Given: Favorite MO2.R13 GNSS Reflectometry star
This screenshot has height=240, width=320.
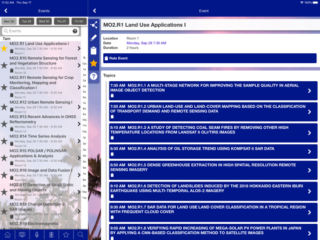Looking at the screenshot, I should 4,124.
